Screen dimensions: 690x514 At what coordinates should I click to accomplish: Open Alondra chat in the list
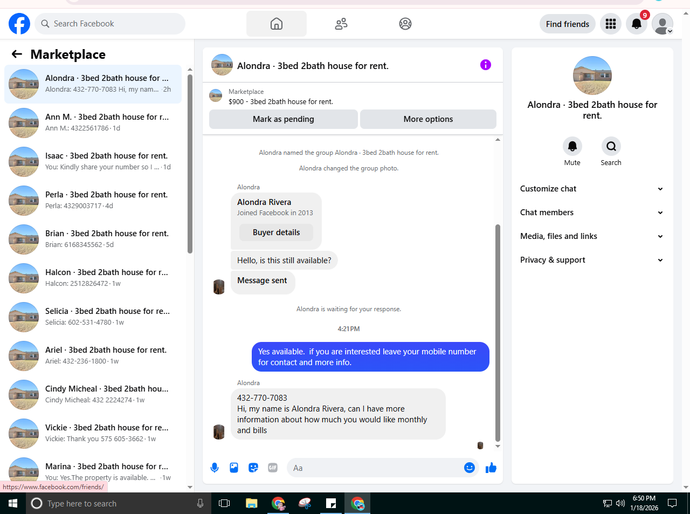tap(93, 84)
